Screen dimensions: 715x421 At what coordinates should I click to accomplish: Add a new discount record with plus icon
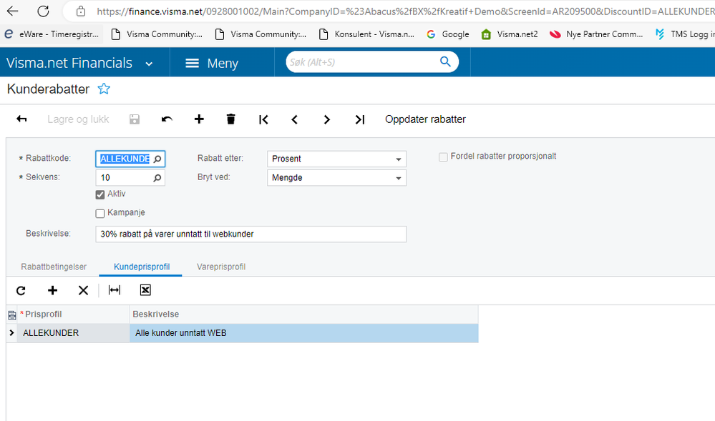199,119
